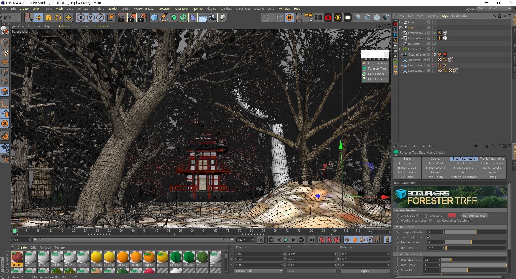Screen dimensions: 516x279
Task: Add a Cube primitive object
Action: point(154,18)
